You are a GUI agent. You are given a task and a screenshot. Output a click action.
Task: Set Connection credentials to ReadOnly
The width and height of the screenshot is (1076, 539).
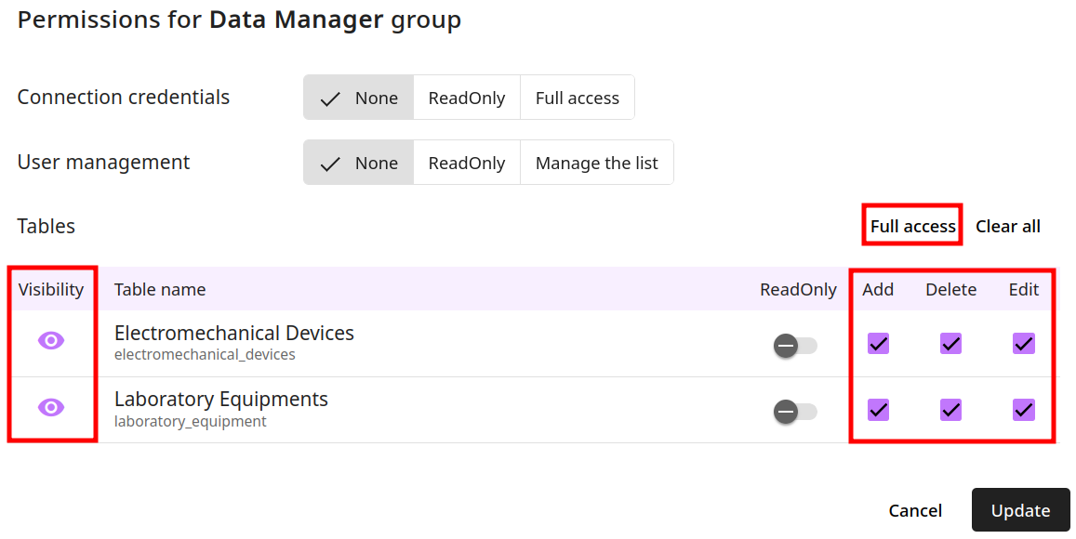467,99
